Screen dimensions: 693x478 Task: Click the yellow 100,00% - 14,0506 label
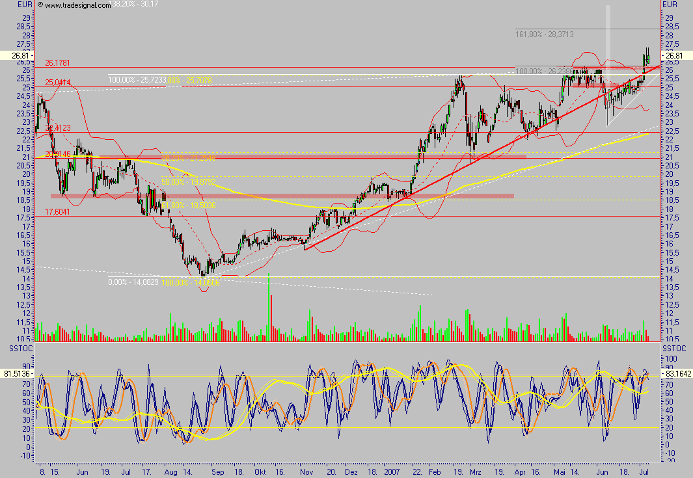(x=191, y=283)
